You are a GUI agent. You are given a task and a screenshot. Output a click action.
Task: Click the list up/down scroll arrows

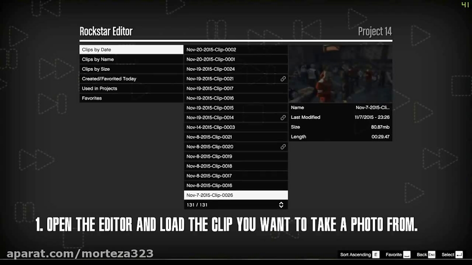point(281,205)
